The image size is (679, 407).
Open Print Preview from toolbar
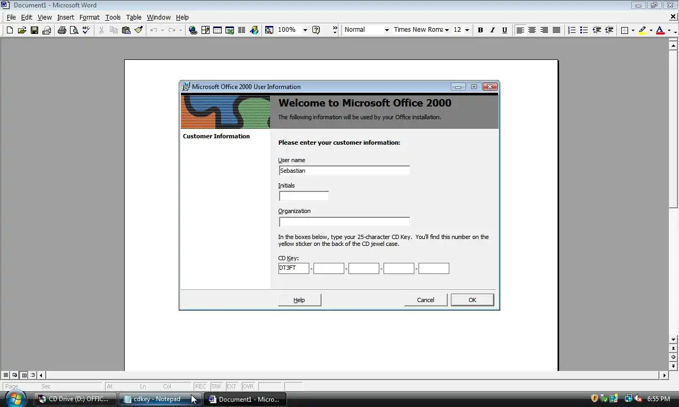(74, 30)
